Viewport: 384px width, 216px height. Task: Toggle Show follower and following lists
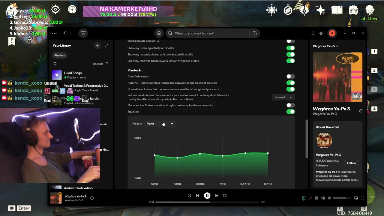[290, 61]
